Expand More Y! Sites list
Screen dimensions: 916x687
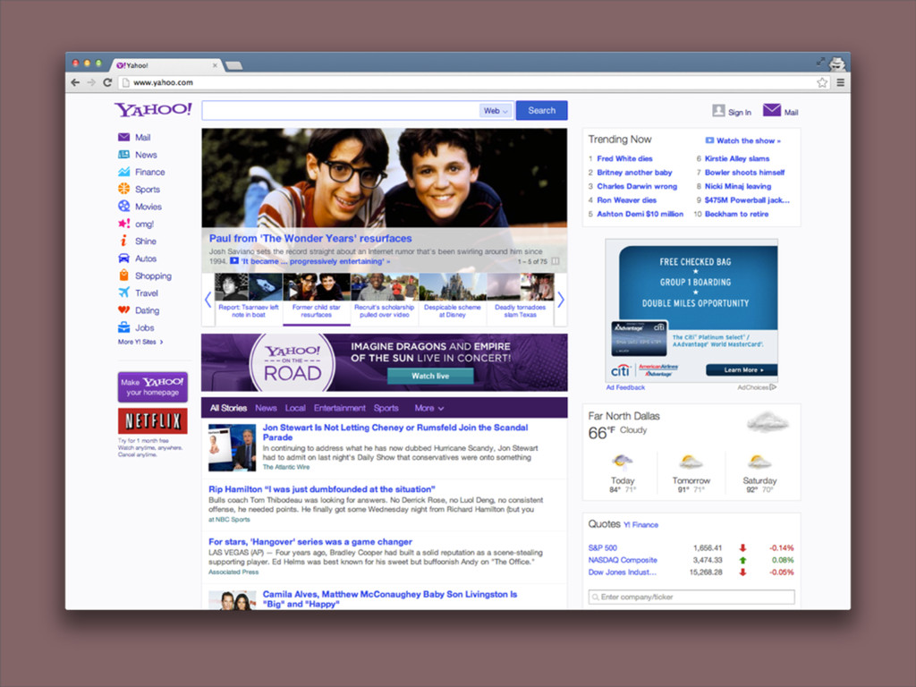coord(140,342)
